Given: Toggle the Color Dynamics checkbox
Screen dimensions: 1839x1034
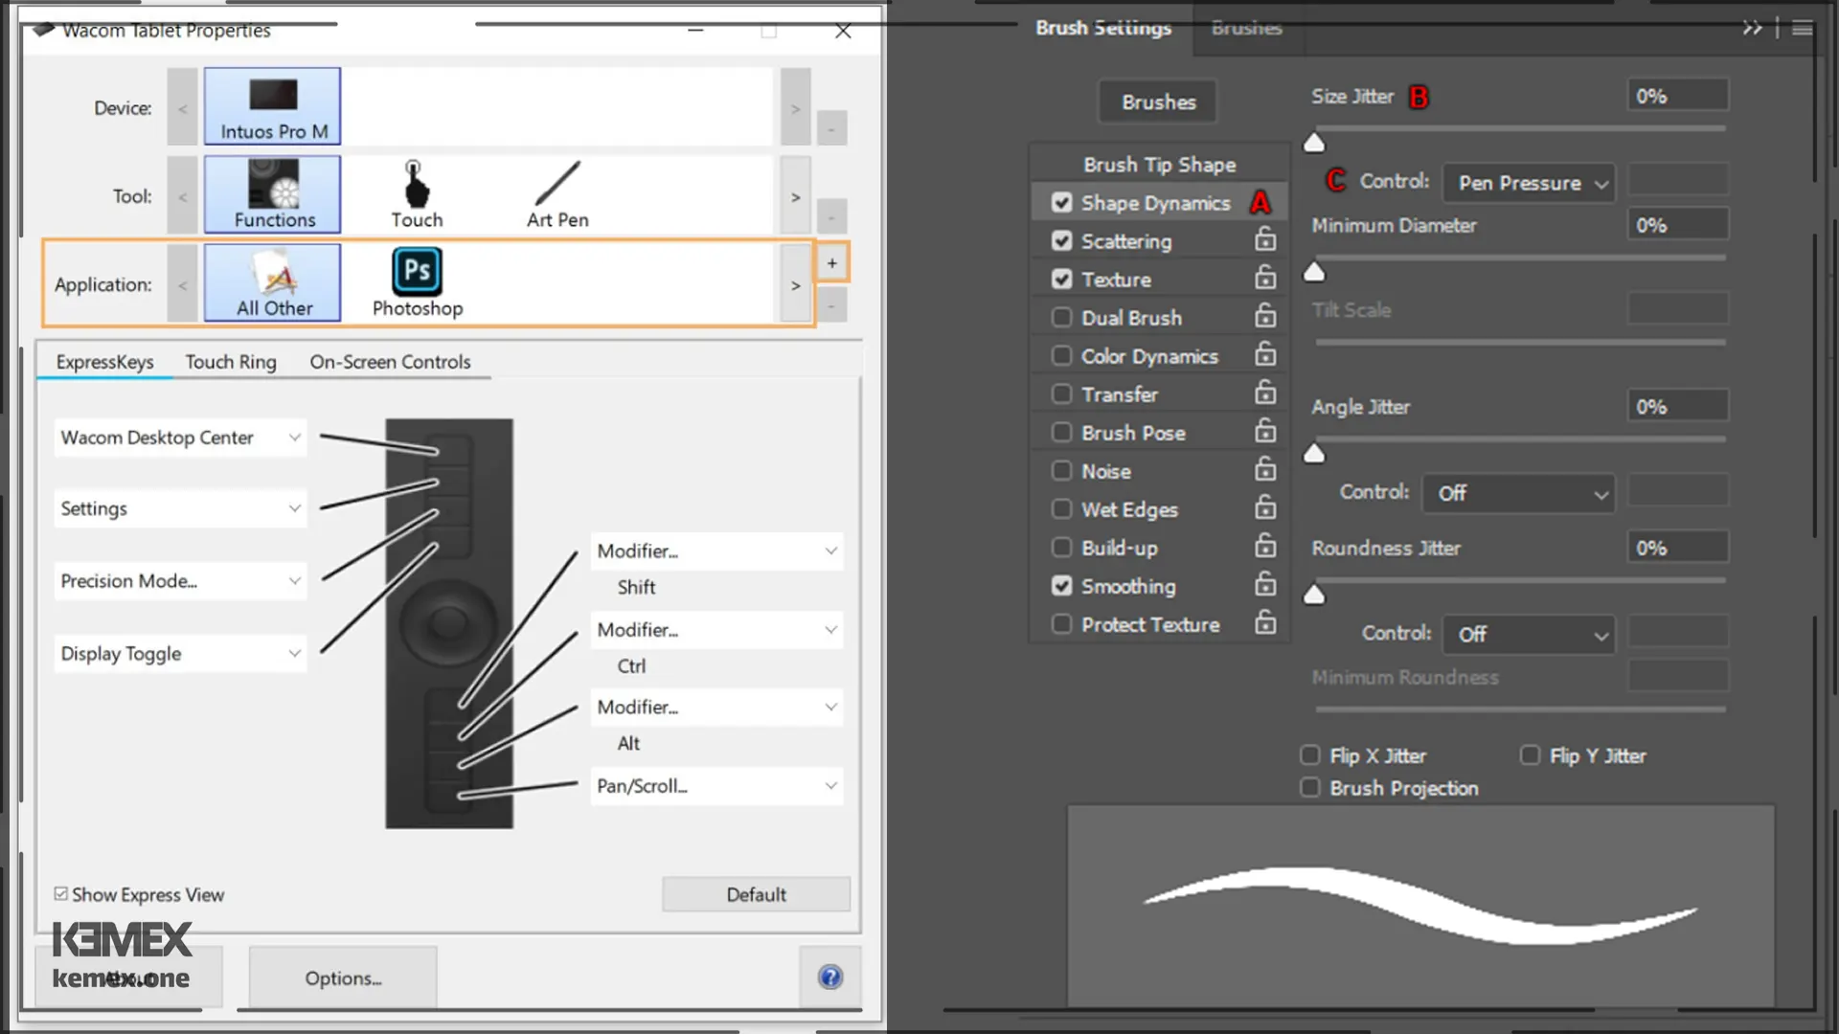Looking at the screenshot, I should pyautogui.click(x=1059, y=355).
